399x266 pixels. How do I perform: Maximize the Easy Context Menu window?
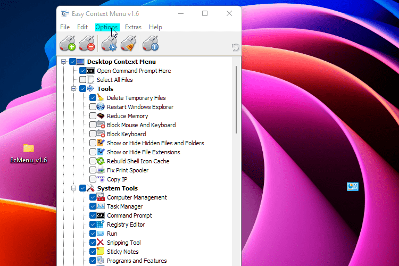205,13
